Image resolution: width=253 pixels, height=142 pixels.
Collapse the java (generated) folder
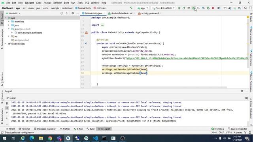tap(9, 29)
